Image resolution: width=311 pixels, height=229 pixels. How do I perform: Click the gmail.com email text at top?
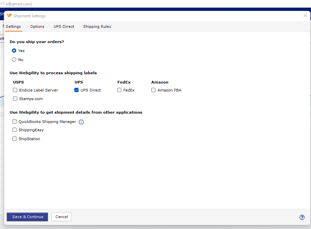16,4
